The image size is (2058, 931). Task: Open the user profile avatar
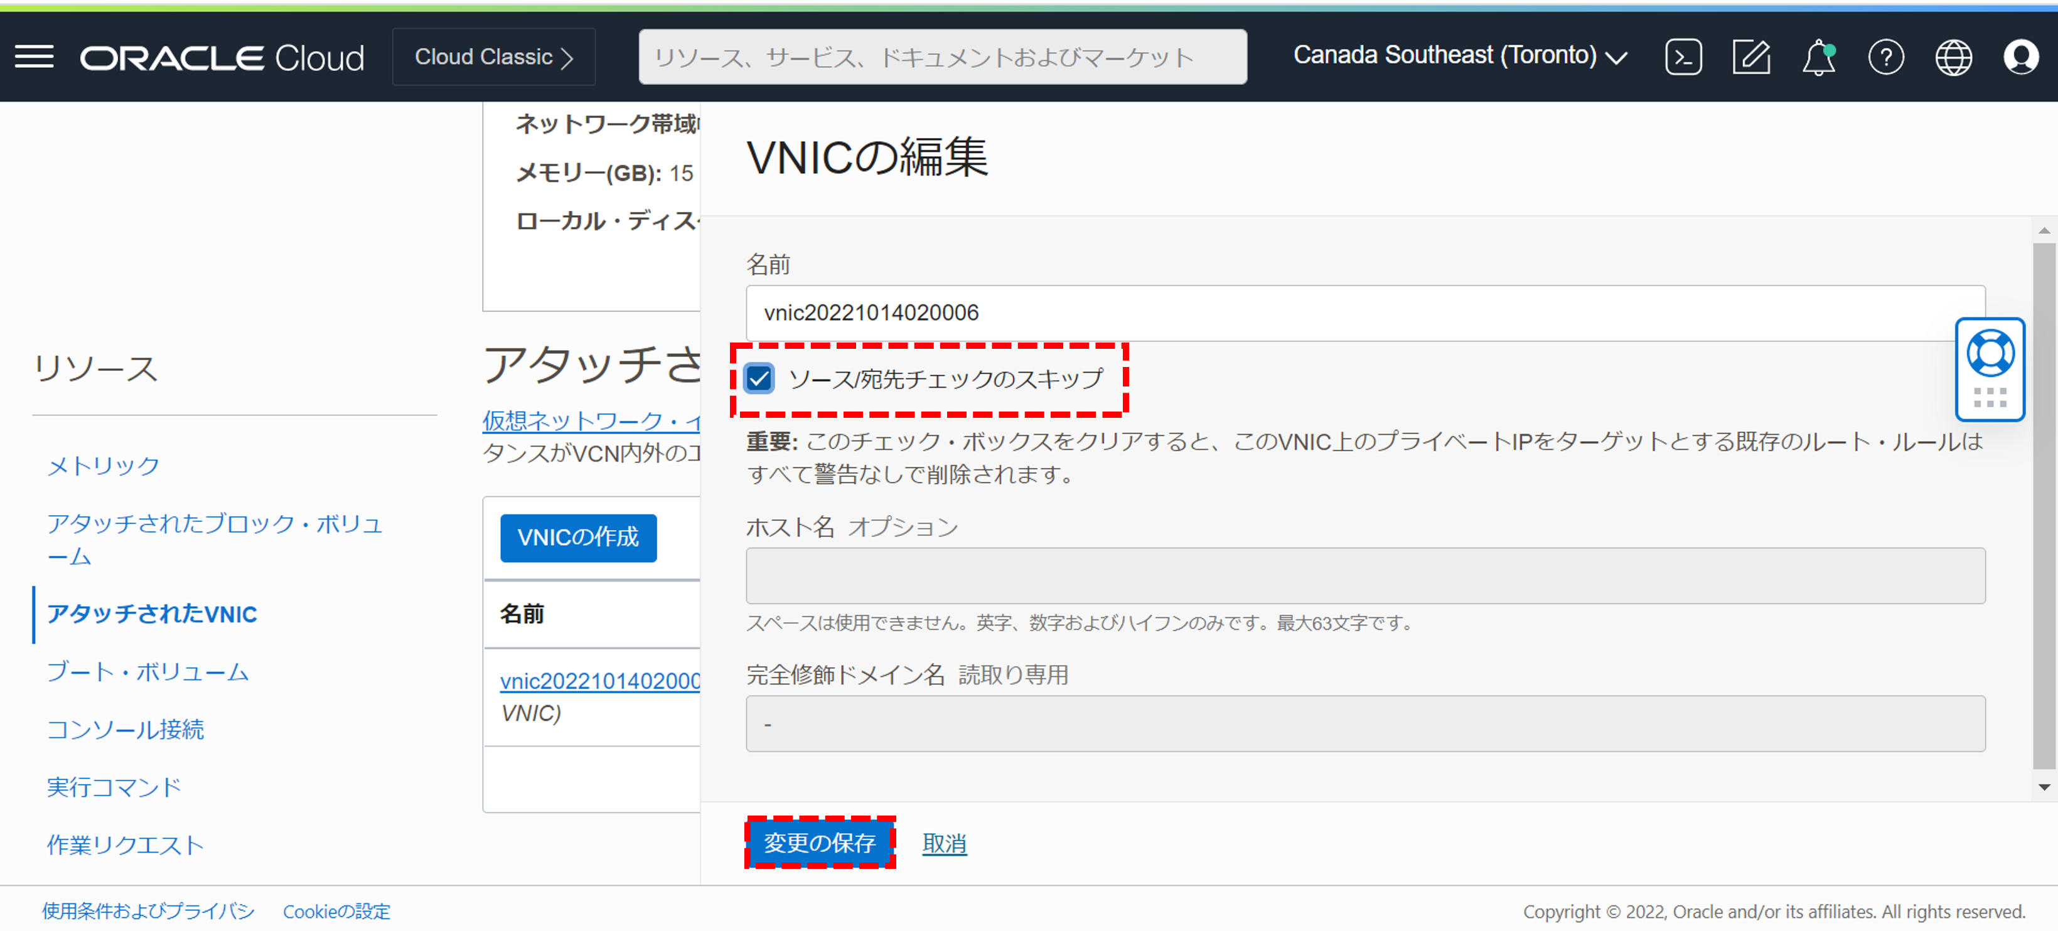[x=2020, y=56]
